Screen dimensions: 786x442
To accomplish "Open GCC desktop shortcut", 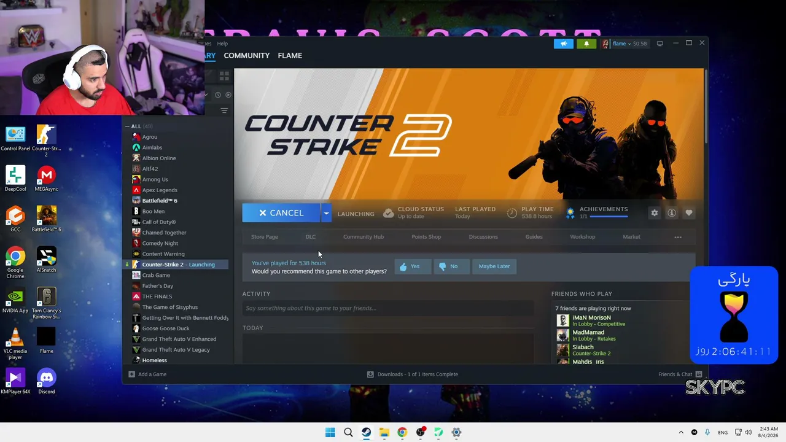I will pyautogui.click(x=15, y=219).
